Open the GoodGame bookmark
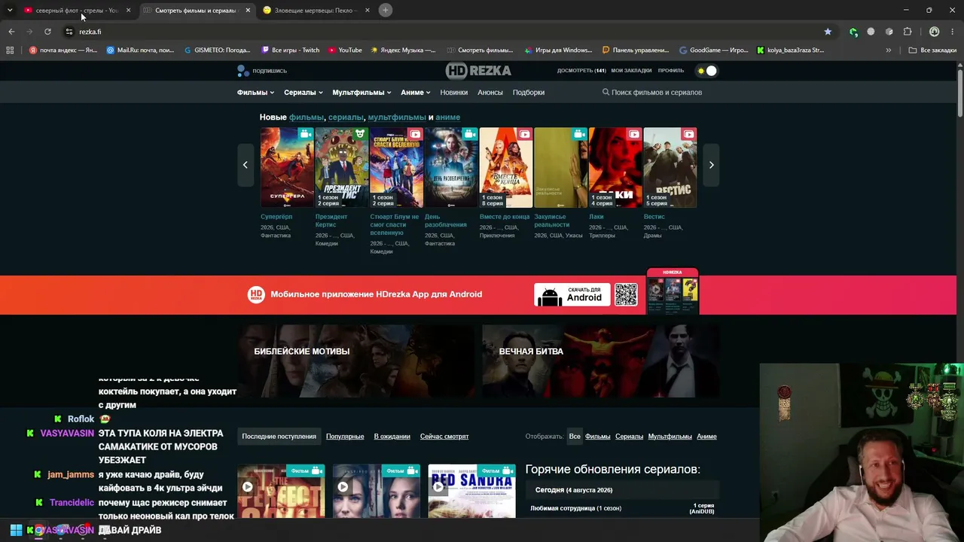 point(713,50)
